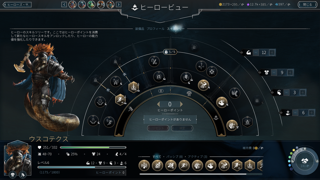
Task: Click the armor downgrade skill in bottom list
Action: 171,165
